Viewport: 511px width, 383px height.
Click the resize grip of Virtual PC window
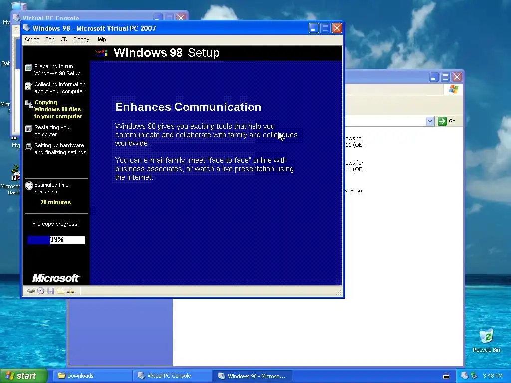[339, 292]
